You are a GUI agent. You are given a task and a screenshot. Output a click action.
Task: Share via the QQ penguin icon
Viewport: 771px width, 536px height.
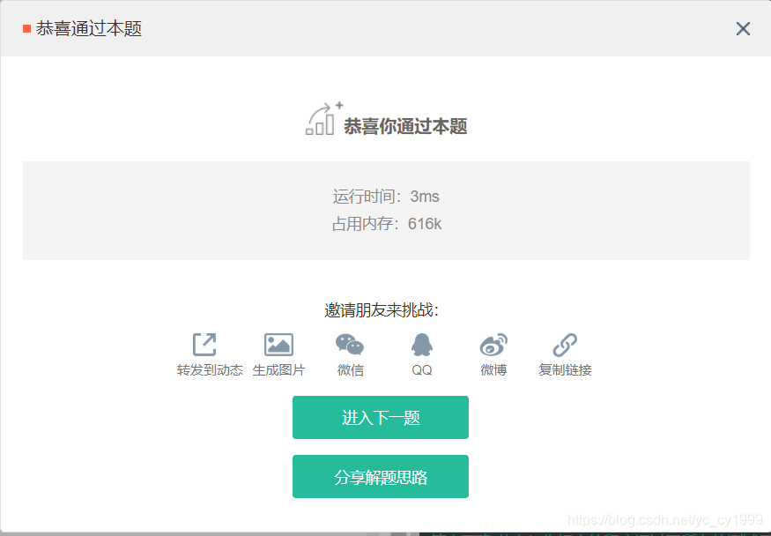point(422,344)
